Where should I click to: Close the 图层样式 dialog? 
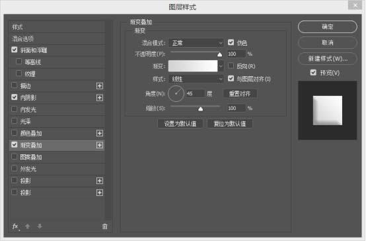(x=355, y=5)
